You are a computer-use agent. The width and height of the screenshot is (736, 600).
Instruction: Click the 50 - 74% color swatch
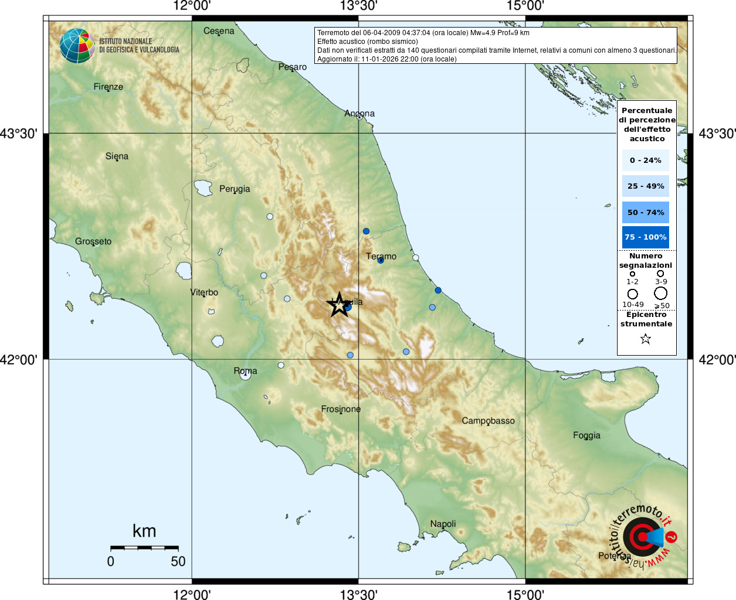(x=646, y=212)
